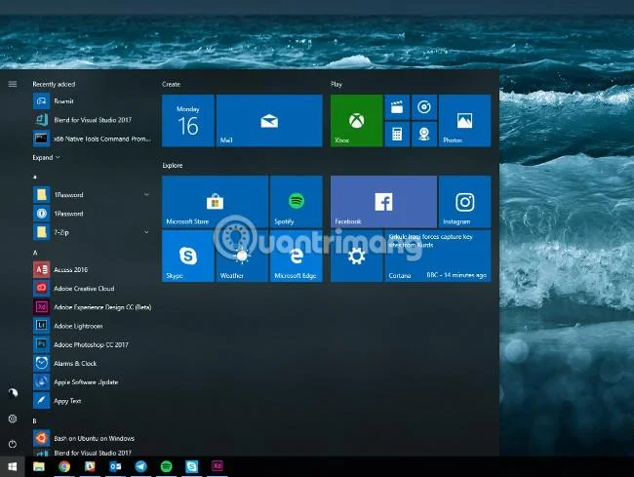Screen dimensions: 634x477
Task: Open the Calculator small tile
Action: 397,135
